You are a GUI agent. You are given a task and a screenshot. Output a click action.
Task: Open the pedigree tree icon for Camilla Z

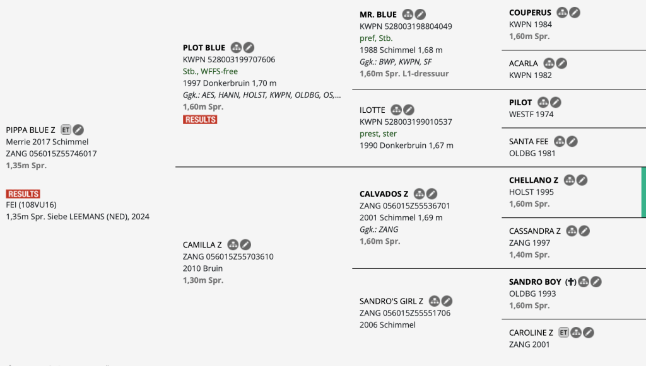pos(233,244)
